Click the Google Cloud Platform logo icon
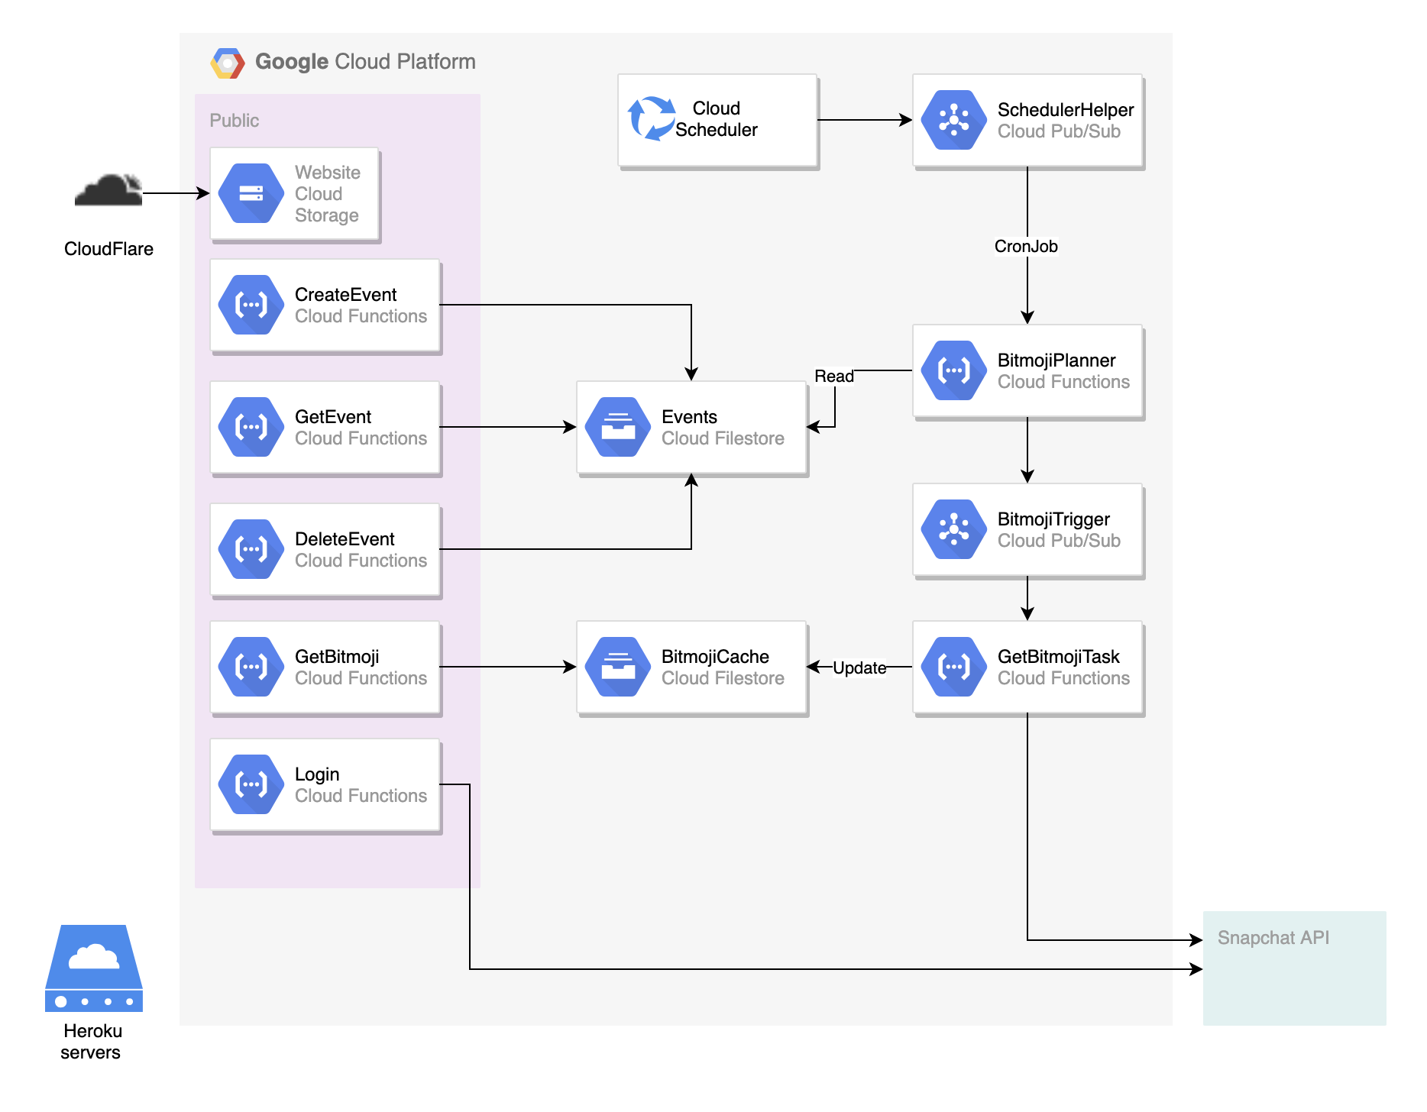The height and width of the screenshot is (1112, 1427). click(228, 63)
